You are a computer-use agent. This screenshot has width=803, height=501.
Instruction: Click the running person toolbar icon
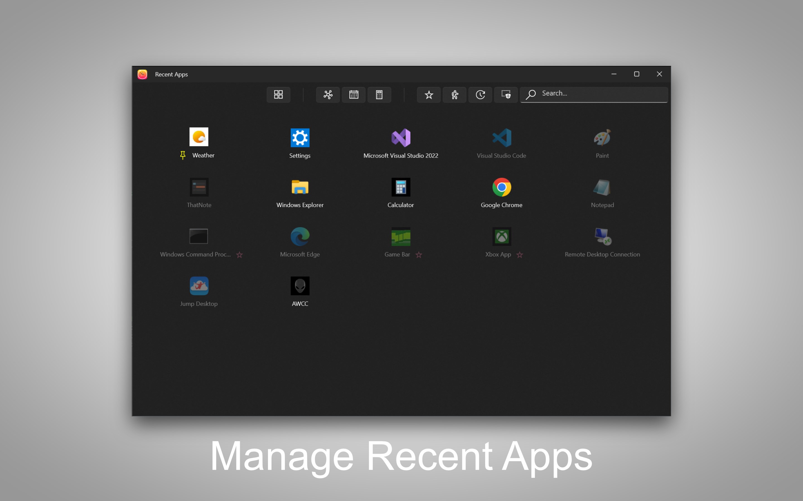pos(454,95)
